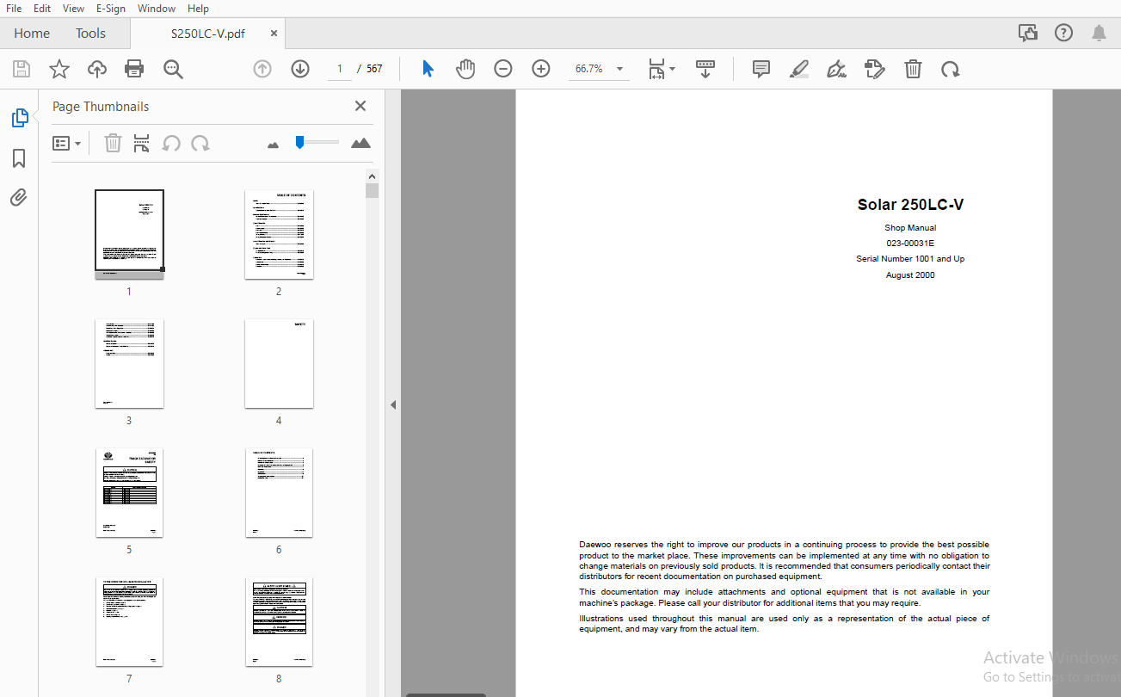Rotate thumbnail clockwise
This screenshot has height=697, width=1121.
pyautogui.click(x=200, y=143)
